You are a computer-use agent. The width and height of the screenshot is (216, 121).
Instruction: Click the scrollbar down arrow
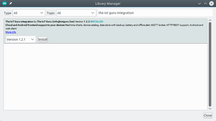[x=210, y=109]
